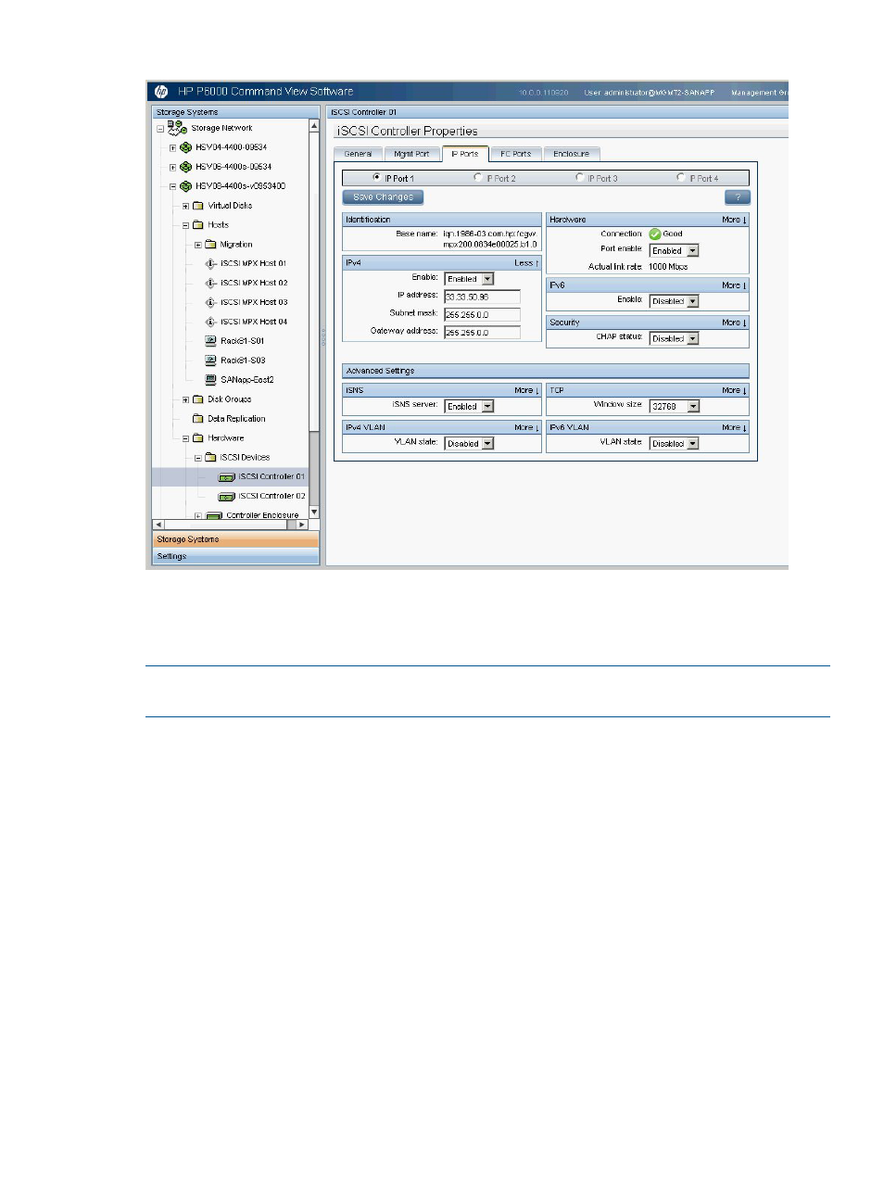Show more Hardware details
Viewport: 884px width, 1177px height.
point(734,220)
